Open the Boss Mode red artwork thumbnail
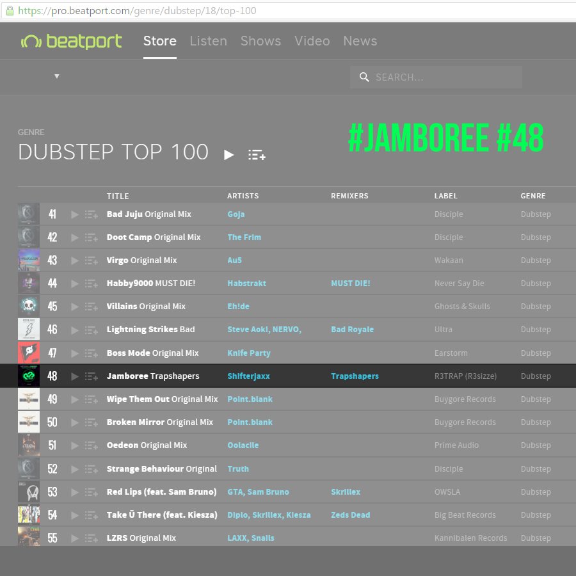This screenshot has width=576, height=576. click(x=29, y=353)
